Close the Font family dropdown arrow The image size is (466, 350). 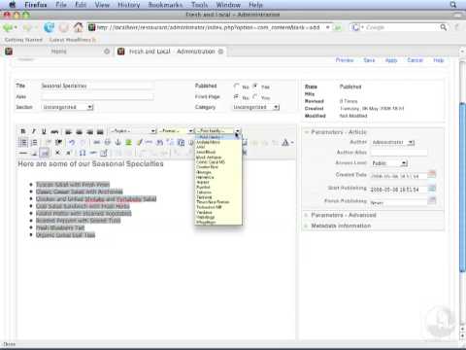[x=238, y=131]
